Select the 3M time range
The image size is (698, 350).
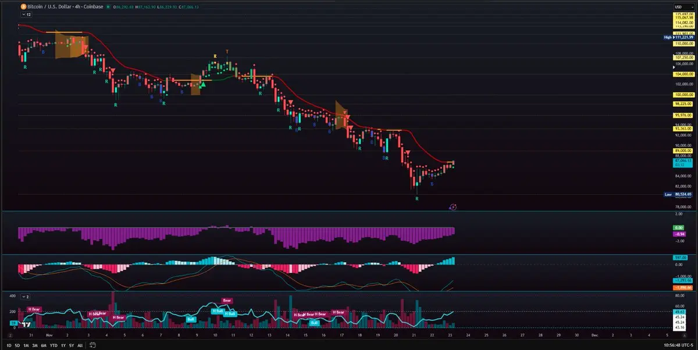pyautogui.click(x=35, y=345)
